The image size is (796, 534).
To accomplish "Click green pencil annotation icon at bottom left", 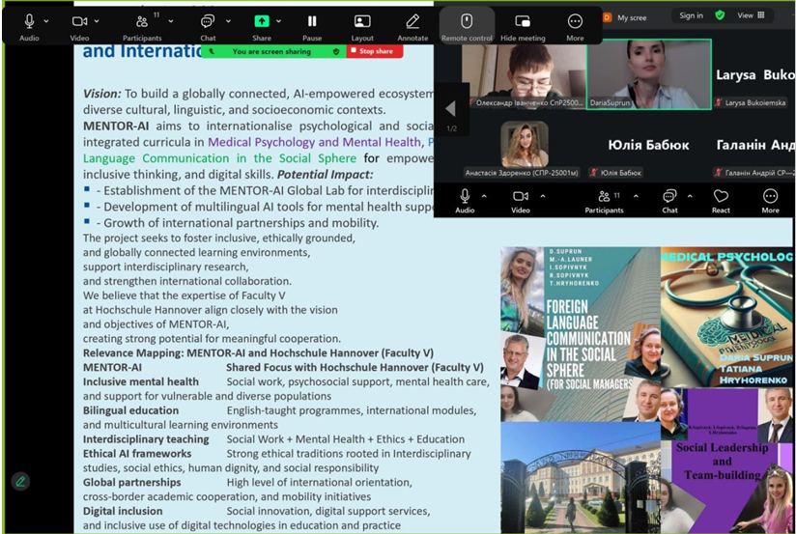I will pos(20,481).
